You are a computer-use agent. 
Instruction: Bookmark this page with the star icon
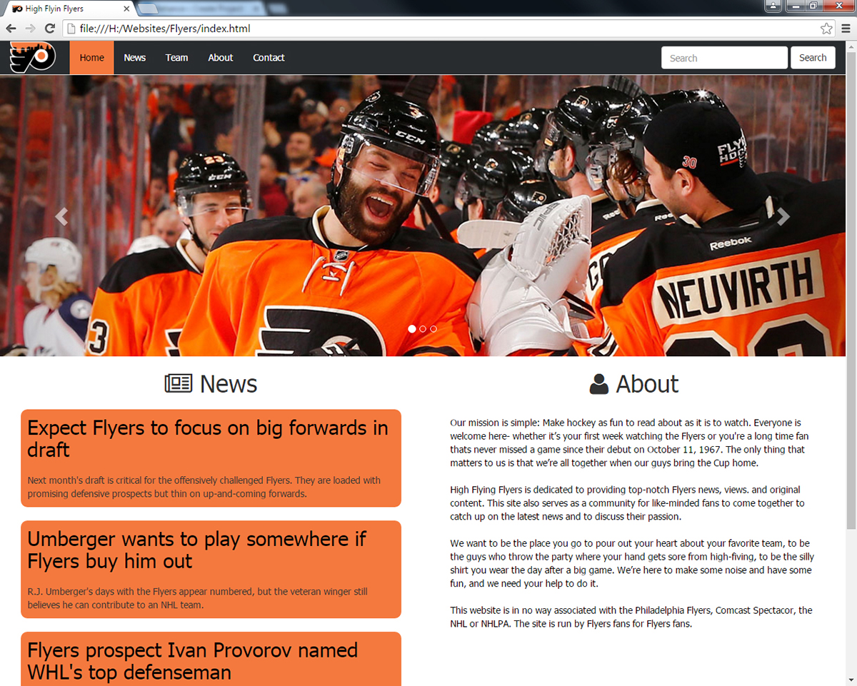(x=826, y=29)
